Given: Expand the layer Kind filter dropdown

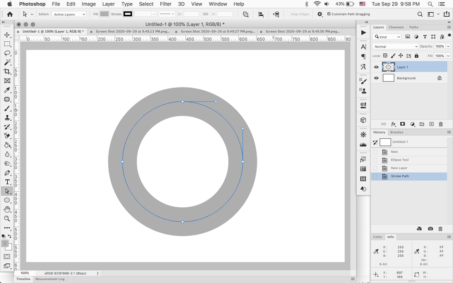Looking at the screenshot, I should (x=387, y=37).
